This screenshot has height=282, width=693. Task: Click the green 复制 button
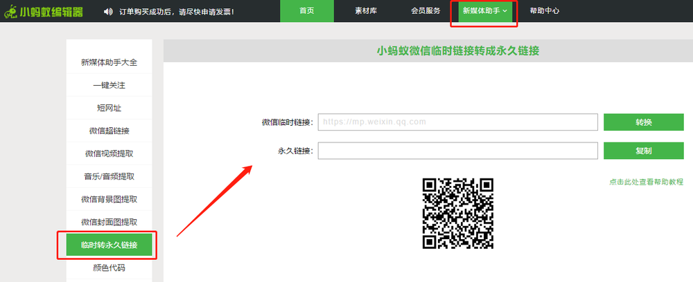[644, 151]
